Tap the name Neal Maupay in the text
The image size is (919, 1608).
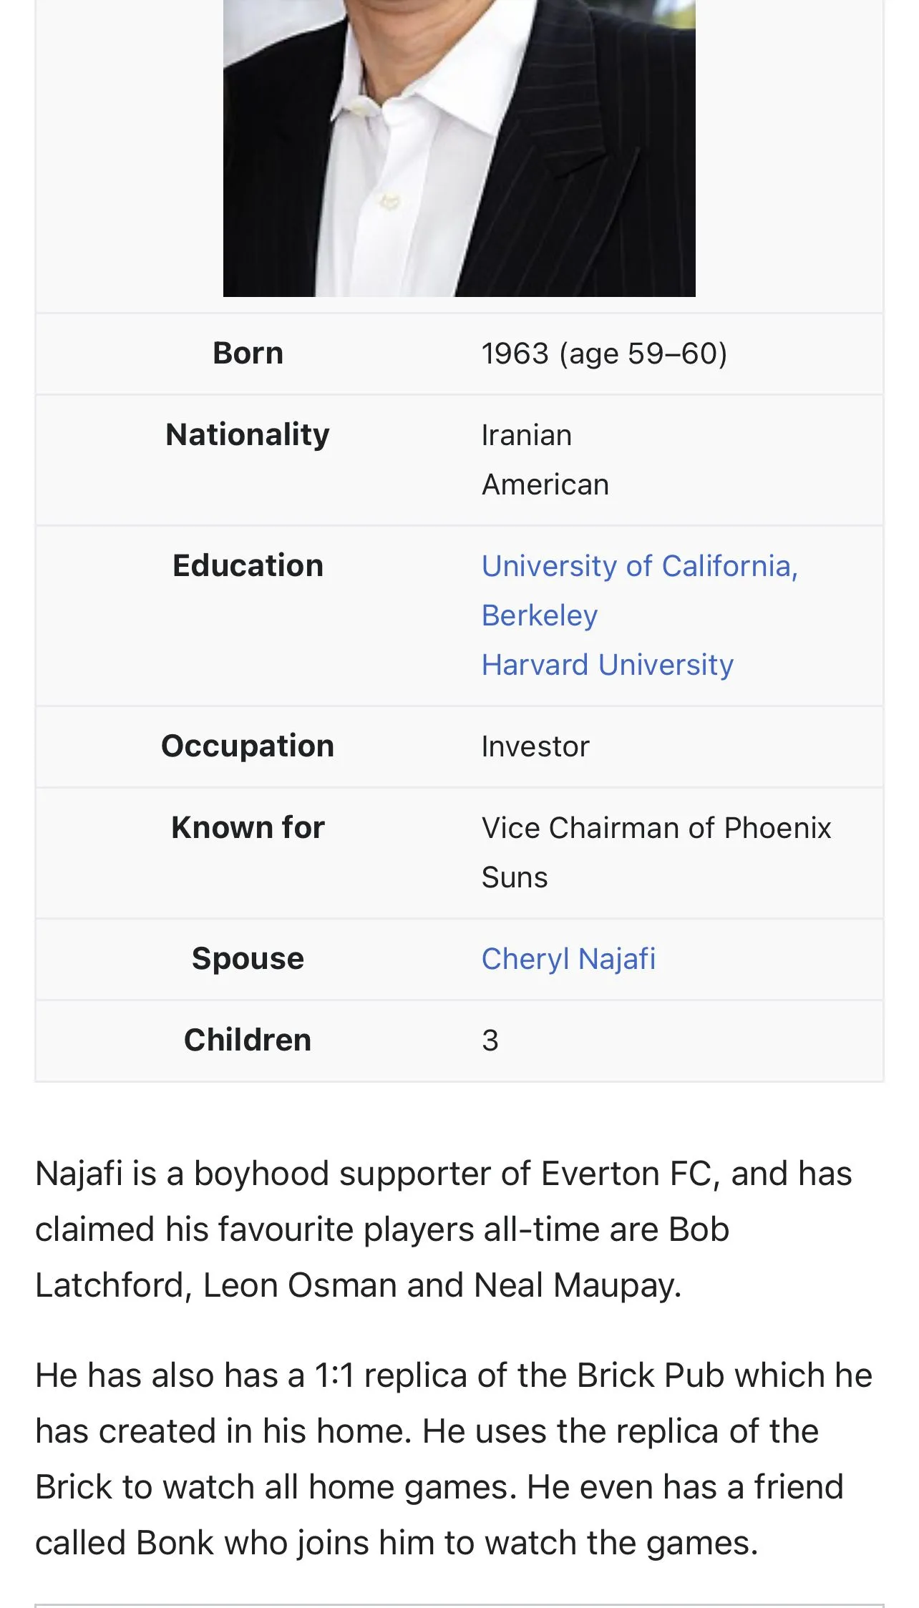[576, 1285]
